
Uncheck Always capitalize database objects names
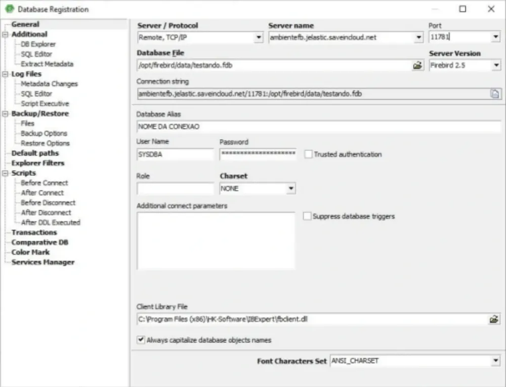click(x=141, y=340)
